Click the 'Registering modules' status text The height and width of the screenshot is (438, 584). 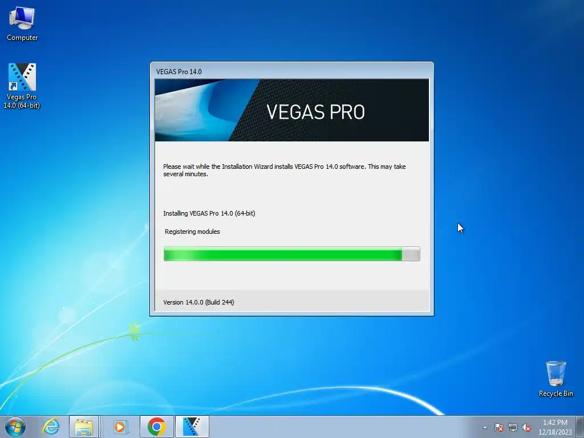click(x=192, y=232)
